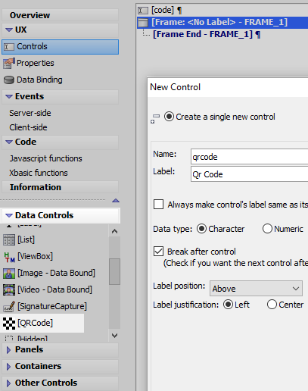Go to Server-side events

(30, 113)
